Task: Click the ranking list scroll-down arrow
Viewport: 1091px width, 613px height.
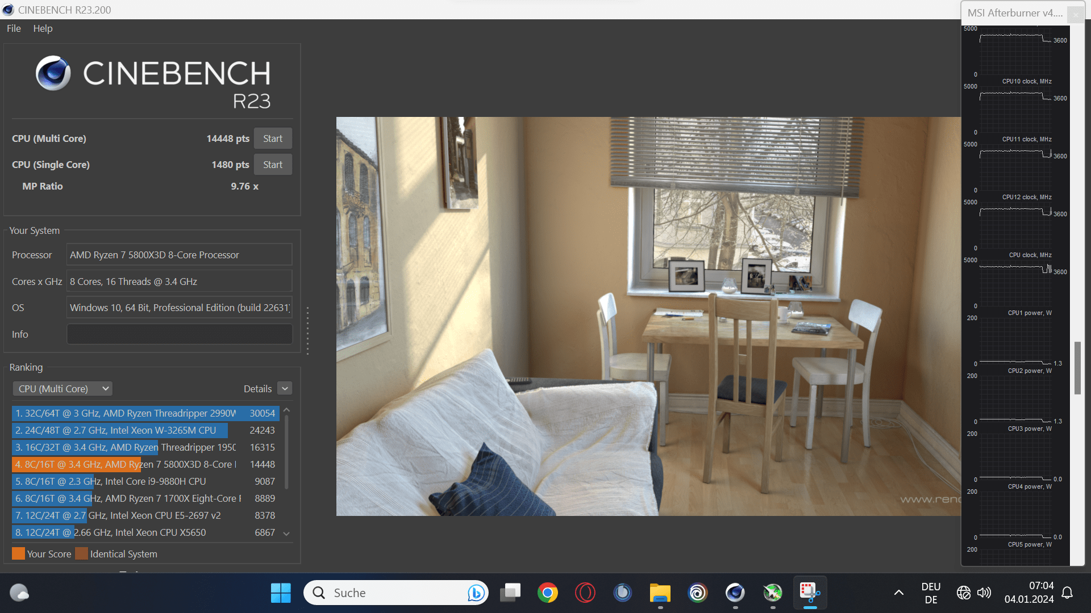Action: point(286,534)
